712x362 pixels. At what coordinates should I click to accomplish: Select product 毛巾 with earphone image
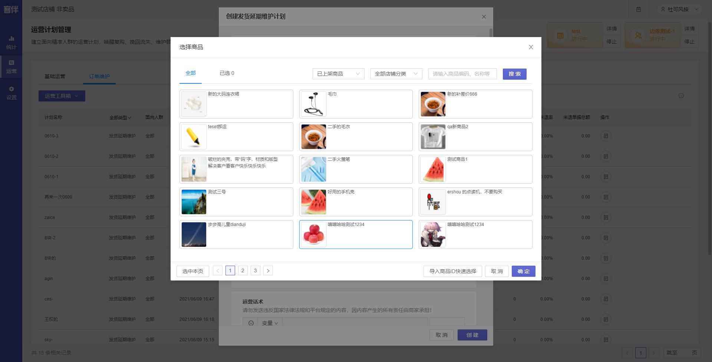(x=356, y=104)
